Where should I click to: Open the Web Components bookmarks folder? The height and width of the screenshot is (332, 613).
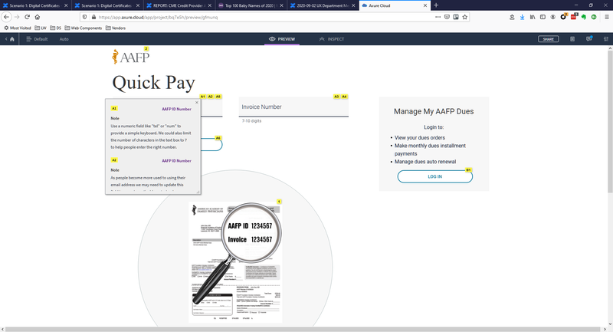coord(84,28)
